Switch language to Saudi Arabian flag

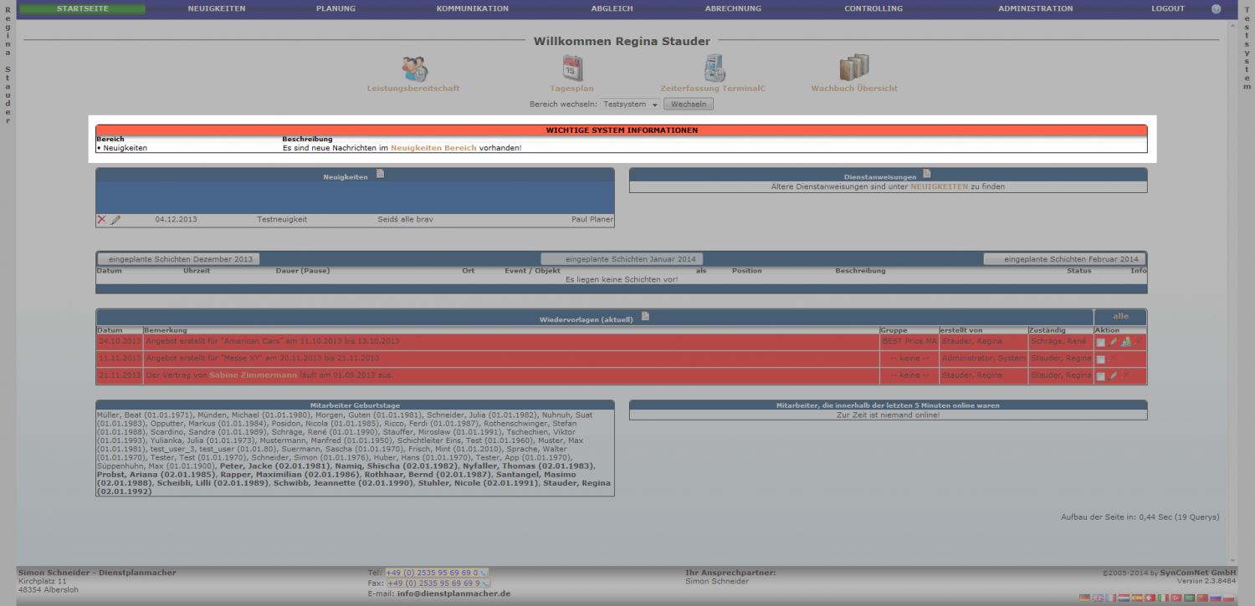pyautogui.click(x=1189, y=598)
